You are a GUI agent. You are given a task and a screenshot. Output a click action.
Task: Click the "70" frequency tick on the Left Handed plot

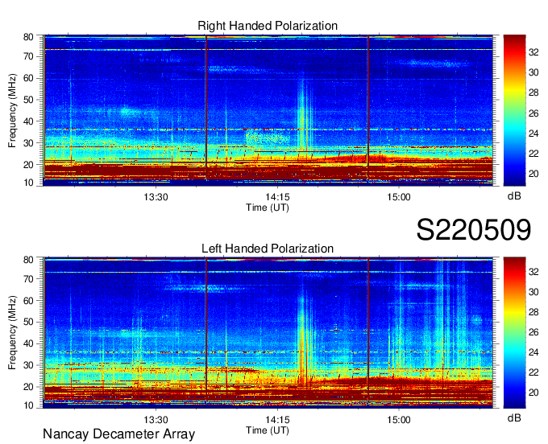(29, 279)
